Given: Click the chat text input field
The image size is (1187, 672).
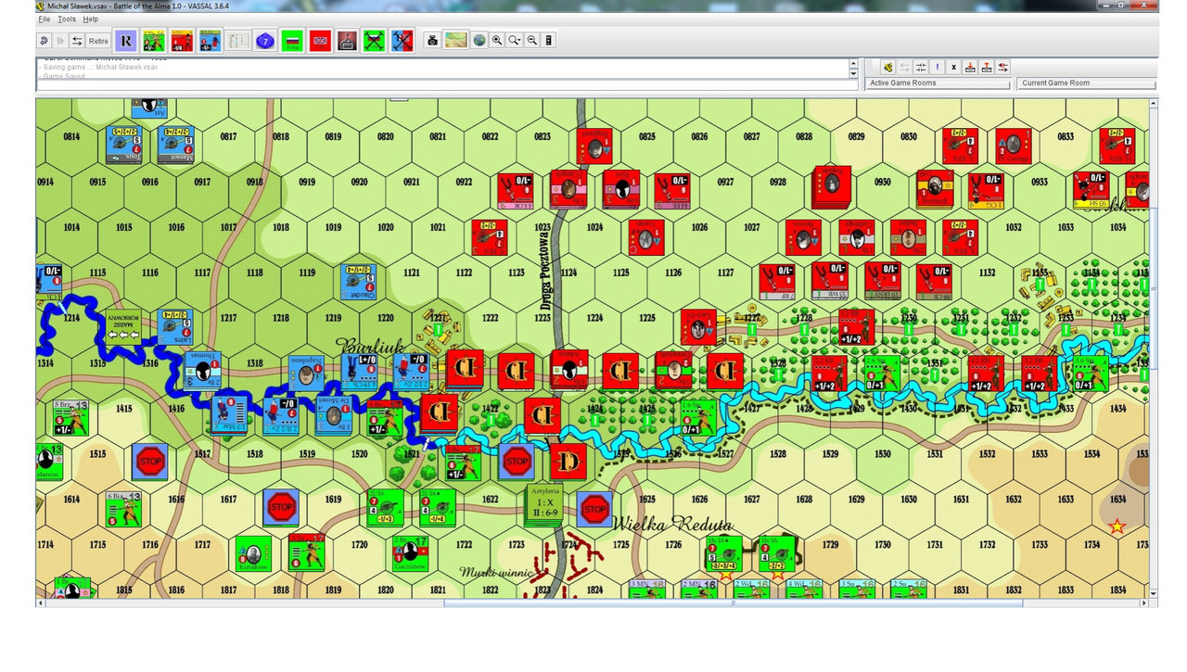Looking at the screenshot, I should pyautogui.click(x=447, y=86).
